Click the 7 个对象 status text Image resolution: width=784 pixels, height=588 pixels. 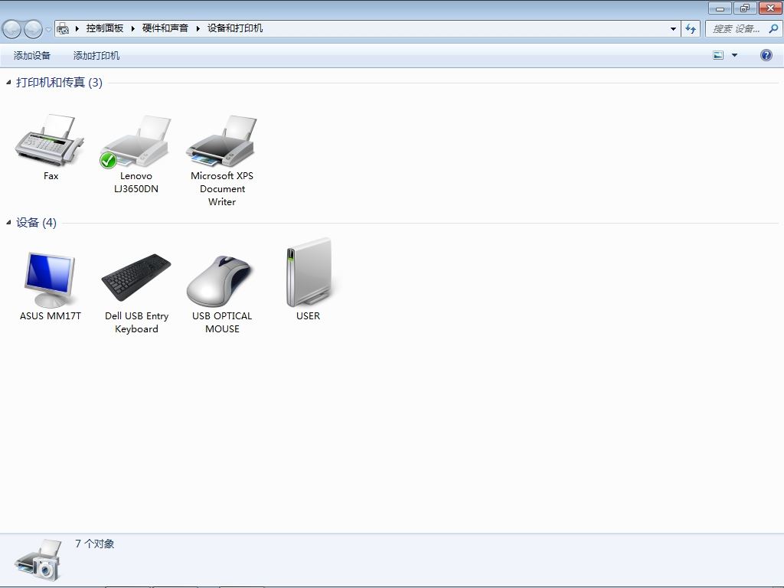click(x=94, y=544)
